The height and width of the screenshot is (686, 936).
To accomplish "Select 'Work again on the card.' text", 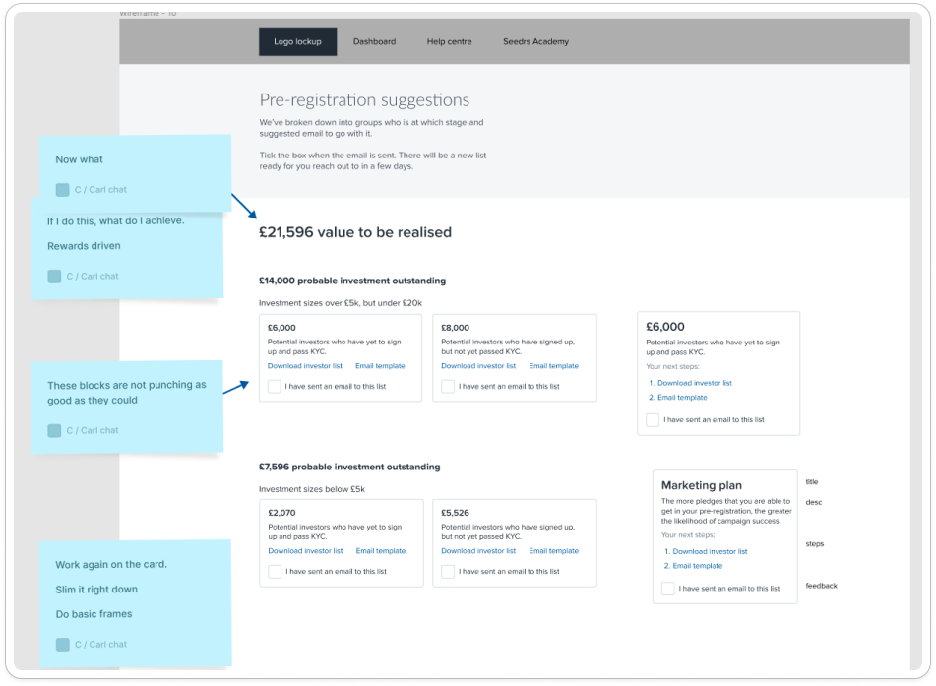I will tap(111, 565).
